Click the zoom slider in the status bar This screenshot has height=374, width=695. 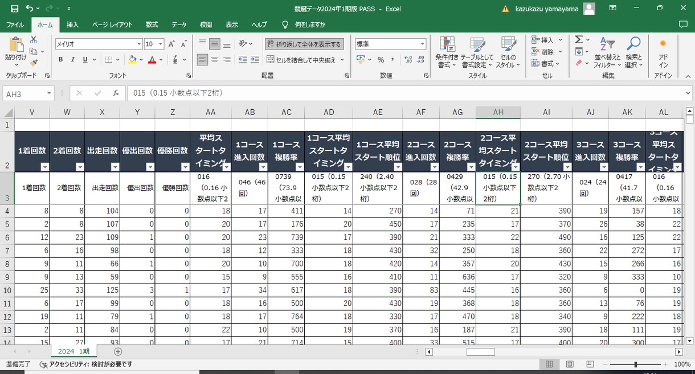636,364
